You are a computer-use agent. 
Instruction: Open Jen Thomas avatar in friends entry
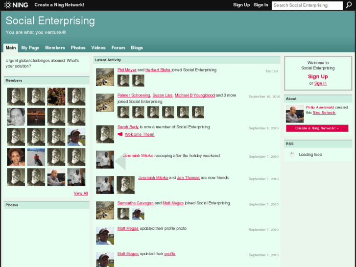[125, 185]
